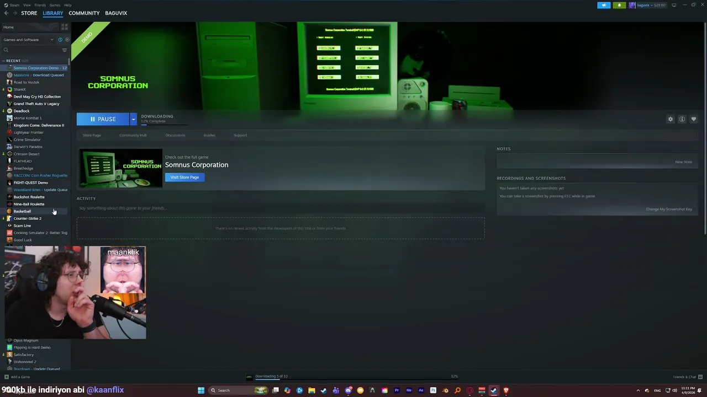Open Photoshop in taskbar
Viewport: 707px width, 397px height.
[433, 390]
